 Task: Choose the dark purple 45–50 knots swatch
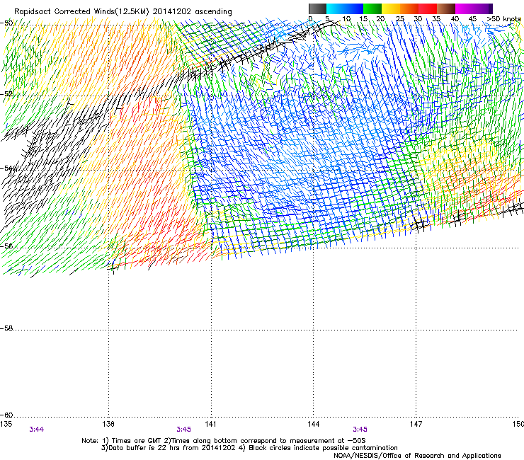(483, 8)
